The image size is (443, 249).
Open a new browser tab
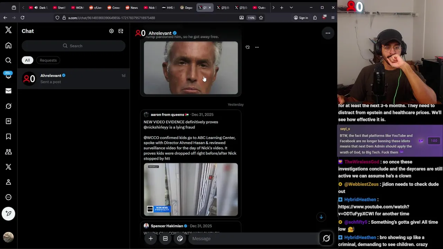point(282,8)
